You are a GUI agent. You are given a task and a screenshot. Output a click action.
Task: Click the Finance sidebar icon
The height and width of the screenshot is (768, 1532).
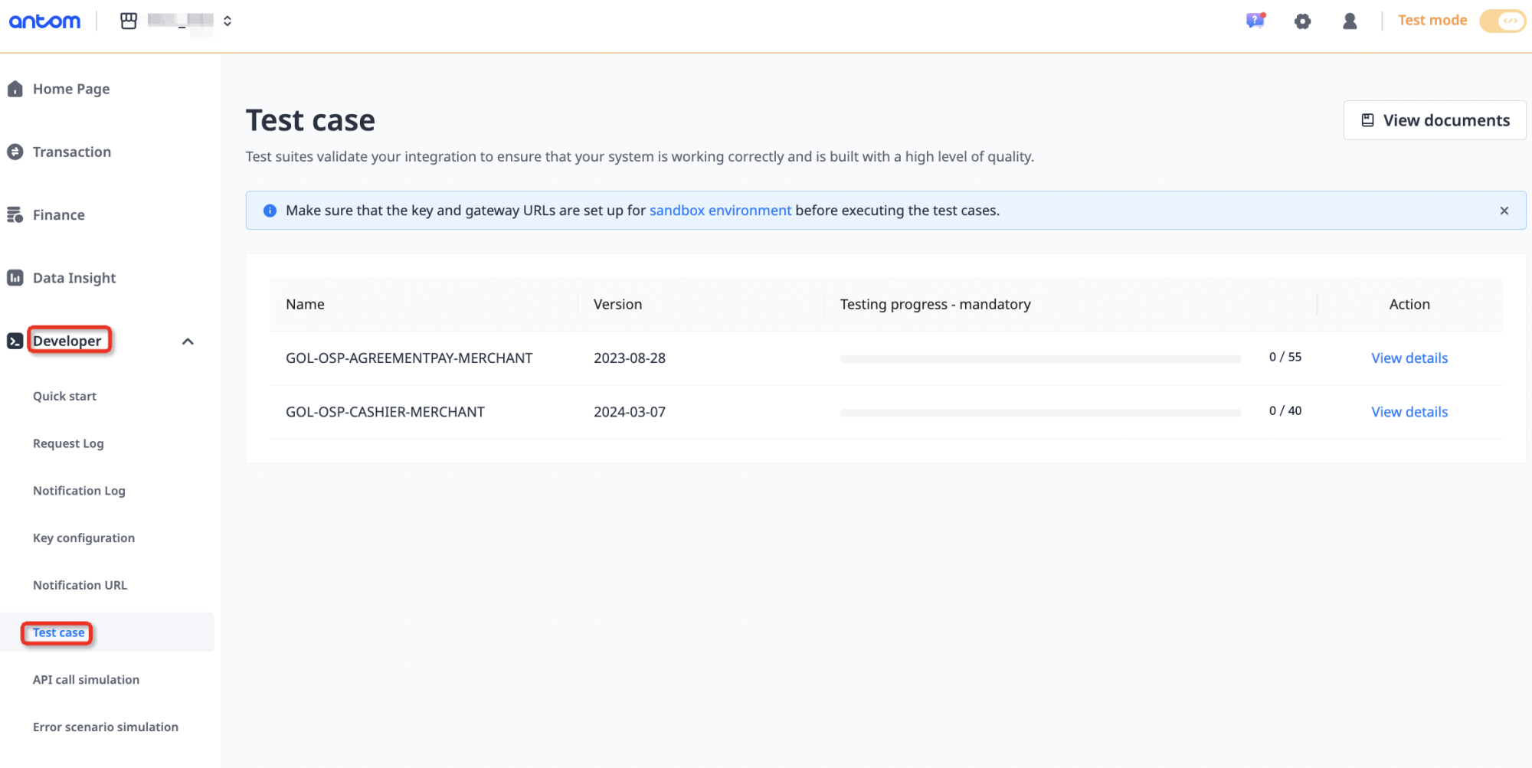pos(15,215)
